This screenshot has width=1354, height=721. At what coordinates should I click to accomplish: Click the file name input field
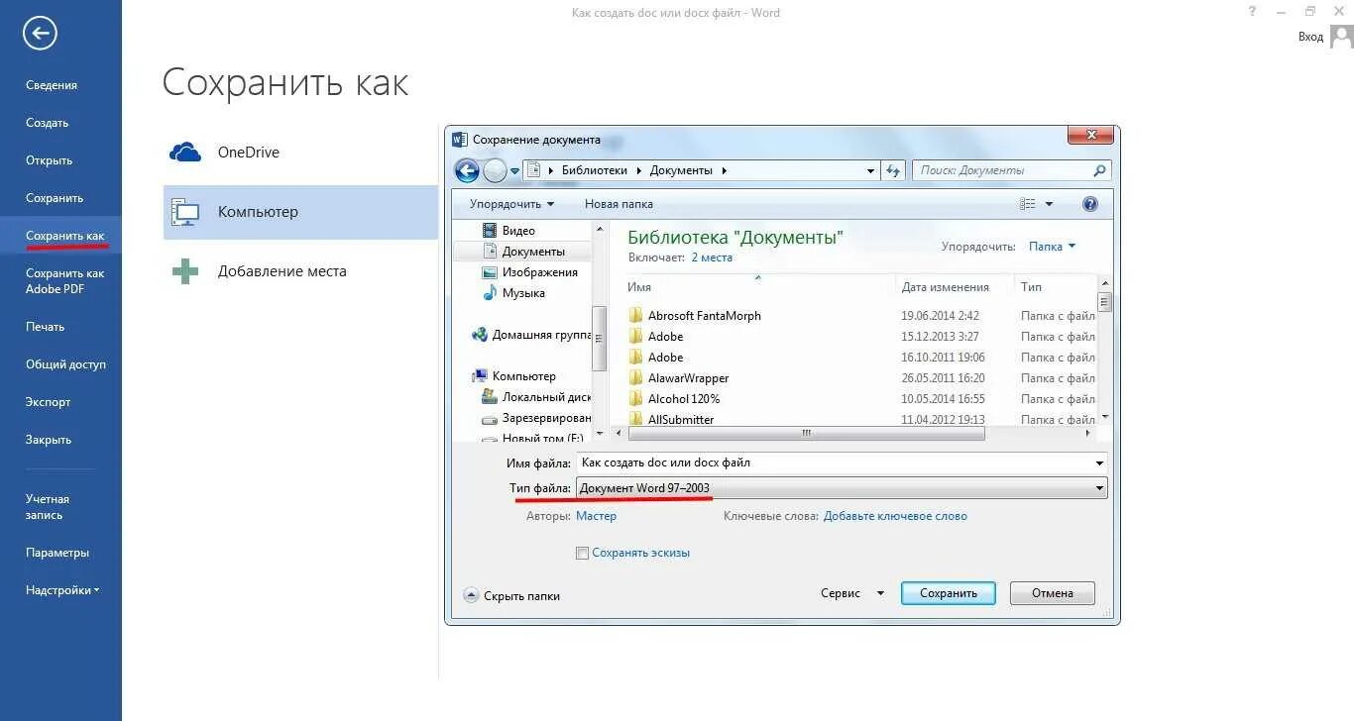841,463
